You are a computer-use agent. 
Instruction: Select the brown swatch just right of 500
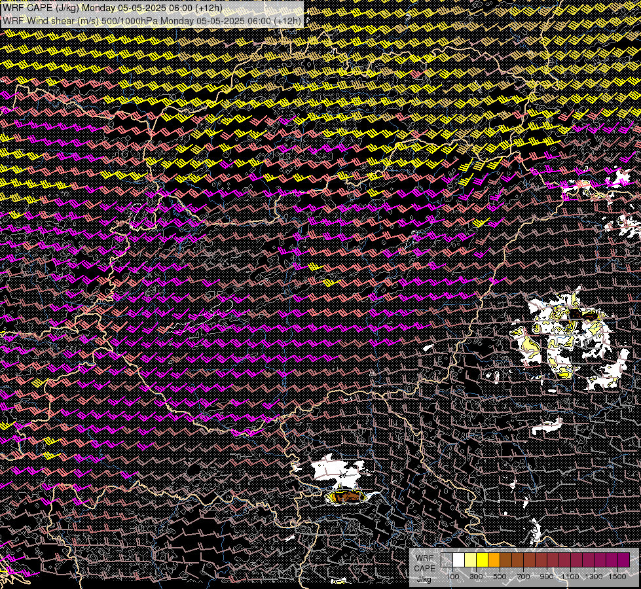(505, 560)
